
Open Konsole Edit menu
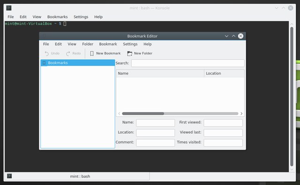[x=23, y=17]
